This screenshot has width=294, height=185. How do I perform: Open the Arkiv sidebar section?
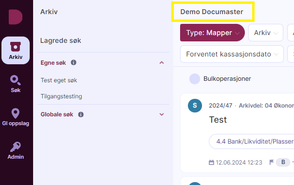(16, 50)
